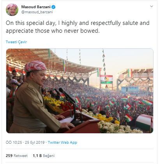Click the microphones in the tweet photo
159x164 pixels.
[x=65, y=95]
